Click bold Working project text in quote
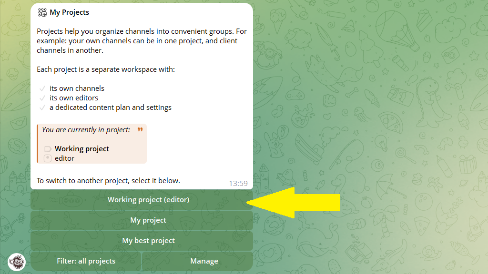This screenshot has width=488, height=274. tap(82, 149)
